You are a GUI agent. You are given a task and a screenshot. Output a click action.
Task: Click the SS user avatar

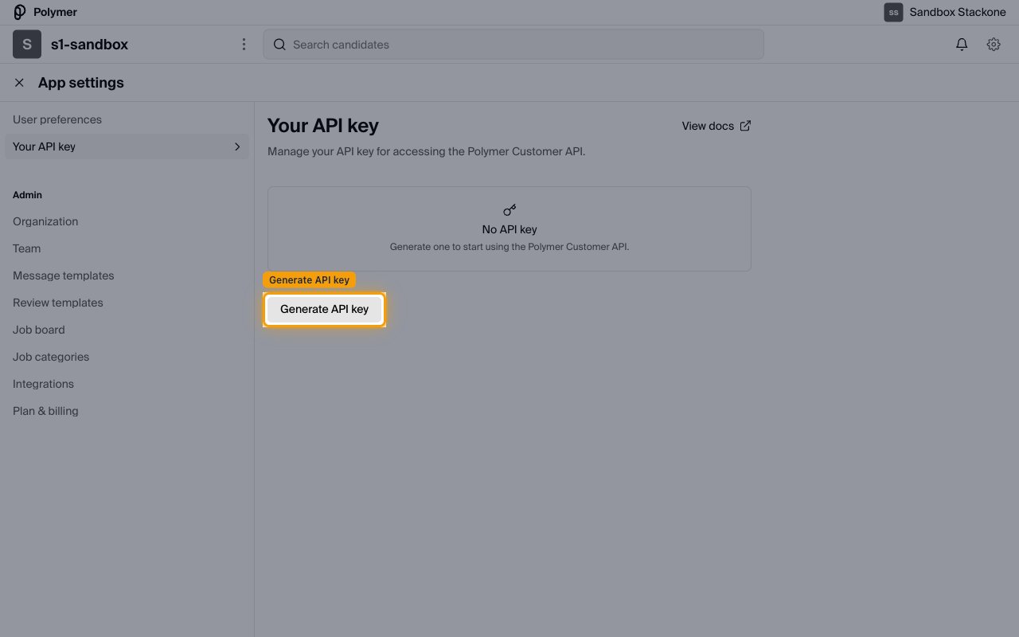point(893,12)
